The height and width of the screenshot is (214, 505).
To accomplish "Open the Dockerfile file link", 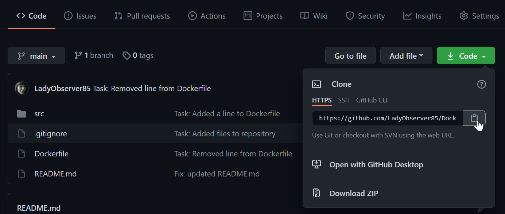I will pyautogui.click(x=51, y=153).
